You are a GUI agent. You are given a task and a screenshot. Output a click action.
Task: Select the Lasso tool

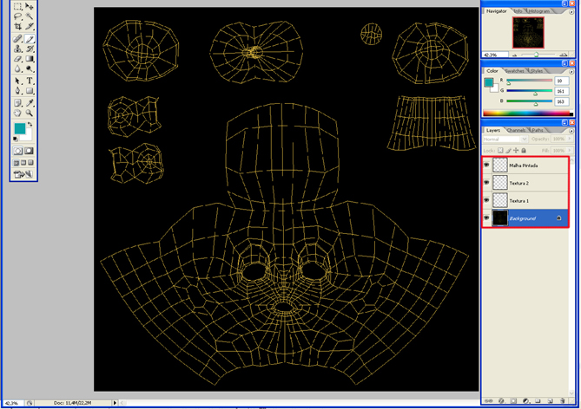[x=17, y=16]
